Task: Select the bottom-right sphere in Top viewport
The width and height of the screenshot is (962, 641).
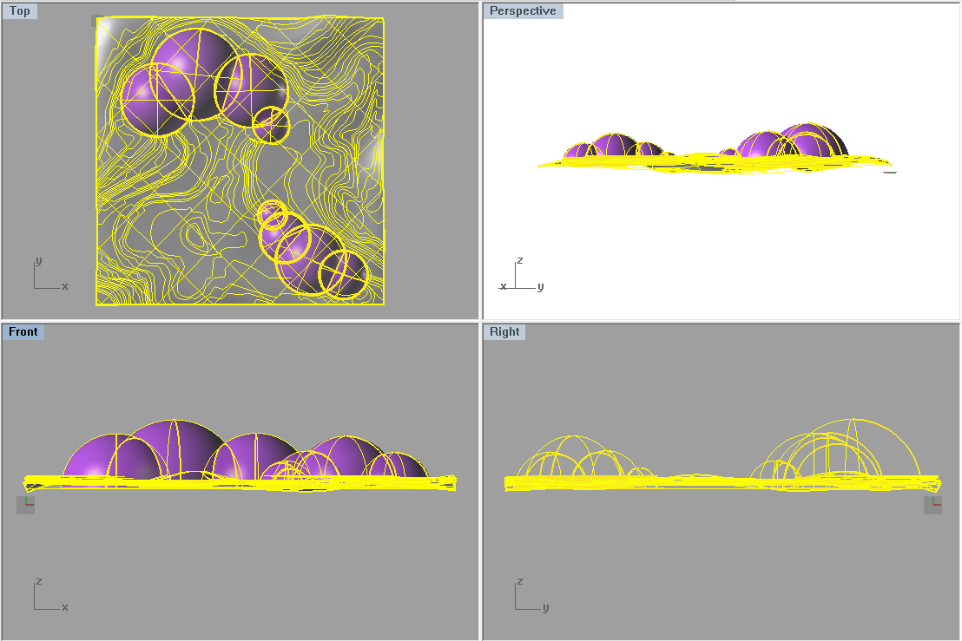Action: tap(344, 273)
